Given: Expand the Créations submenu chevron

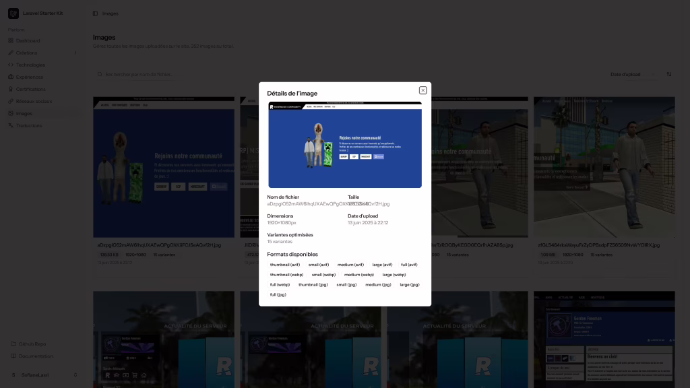Looking at the screenshot, I should 75,53.
